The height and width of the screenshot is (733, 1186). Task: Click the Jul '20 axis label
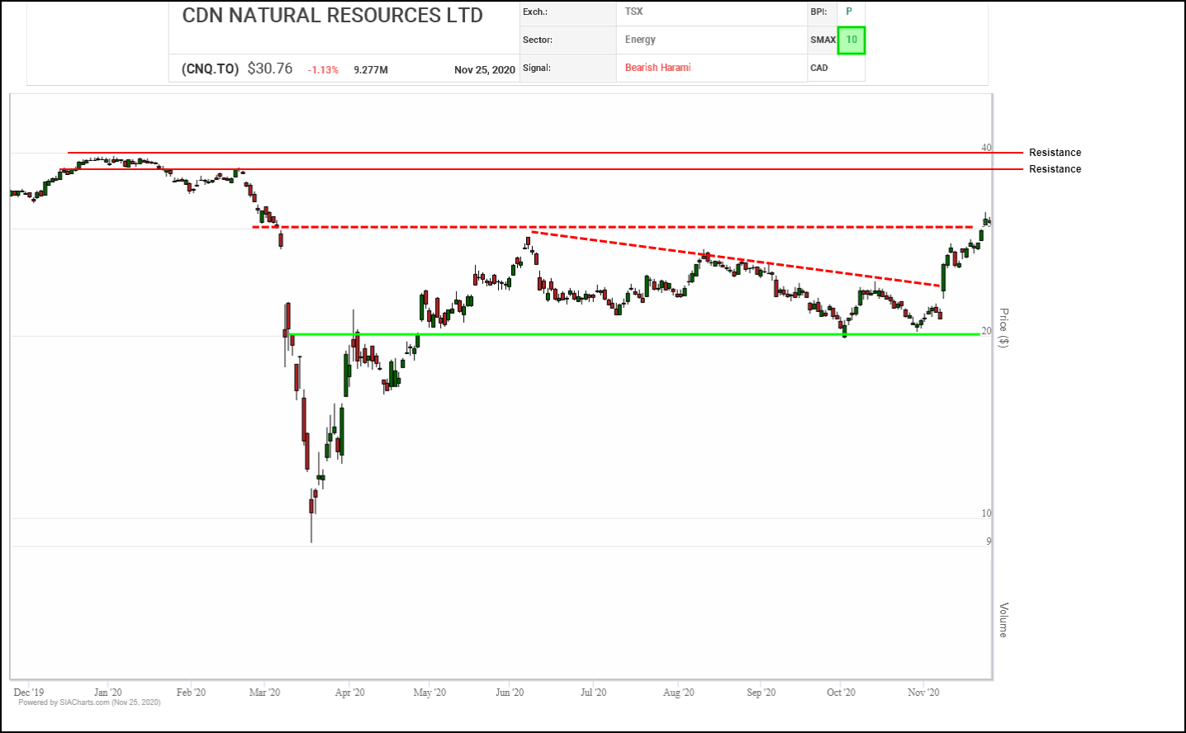(x=593, y=693)
